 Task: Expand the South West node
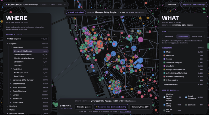point(11,102)
